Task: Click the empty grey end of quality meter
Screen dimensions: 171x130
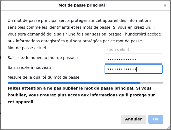Action: pyautogui.click(x=152, y=83)
